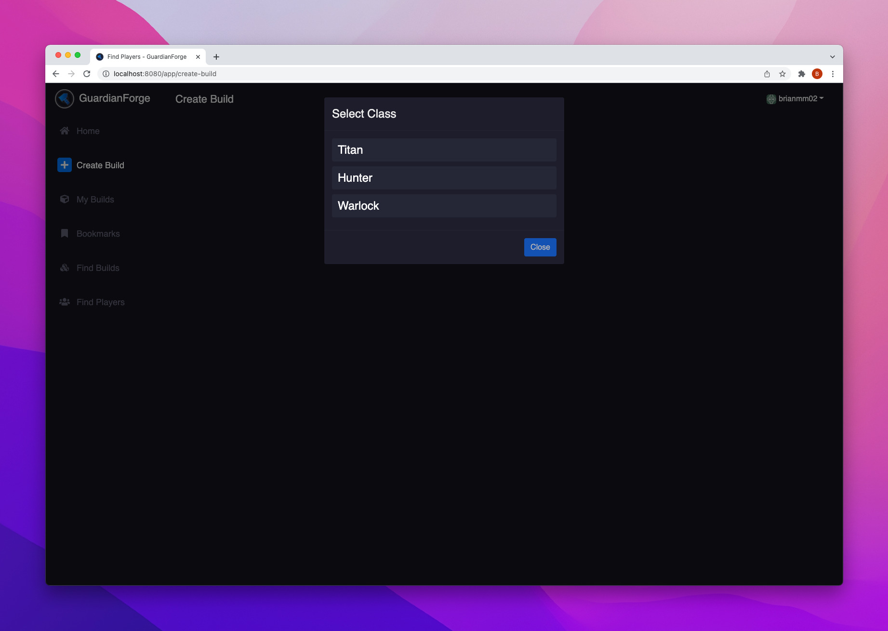Click the Select Class dialog title
The height and width of the screenshot is (631, 888).
click(x=364, y=114)
